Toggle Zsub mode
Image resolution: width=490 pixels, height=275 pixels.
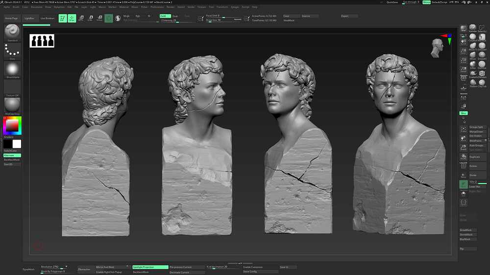[175, 16]
